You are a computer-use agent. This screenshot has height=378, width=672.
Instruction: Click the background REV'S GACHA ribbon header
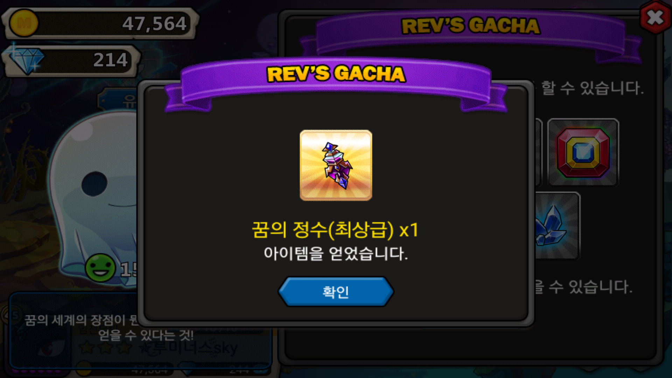[471, 26]
